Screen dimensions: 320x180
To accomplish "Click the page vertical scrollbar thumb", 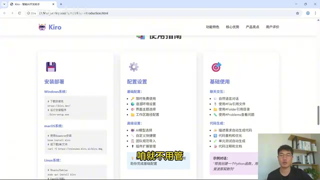I will coord(318,115).
